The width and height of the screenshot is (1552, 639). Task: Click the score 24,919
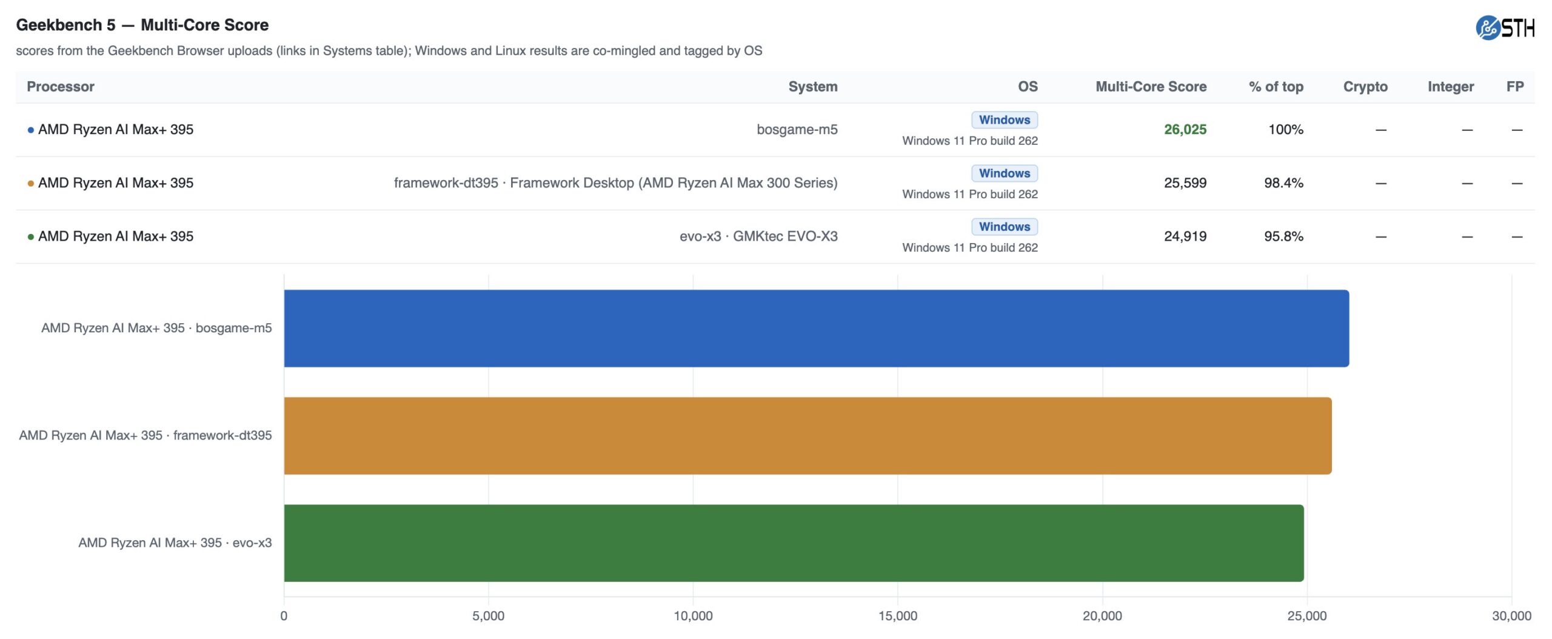click(1185, 236)
